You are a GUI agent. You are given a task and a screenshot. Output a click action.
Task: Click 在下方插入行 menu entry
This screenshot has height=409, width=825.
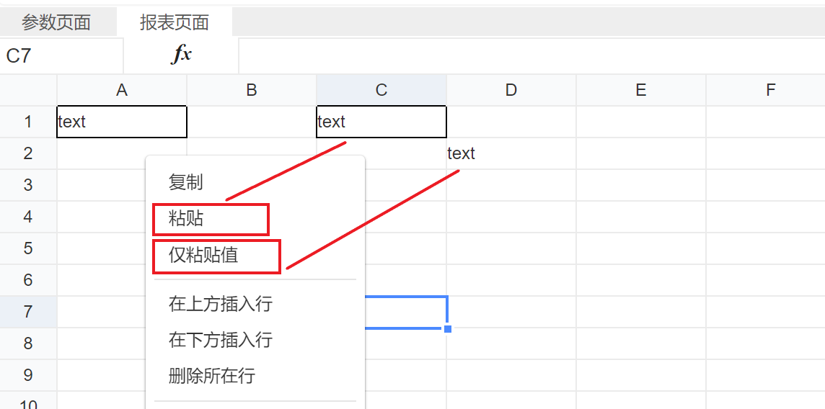pos(221,340)
